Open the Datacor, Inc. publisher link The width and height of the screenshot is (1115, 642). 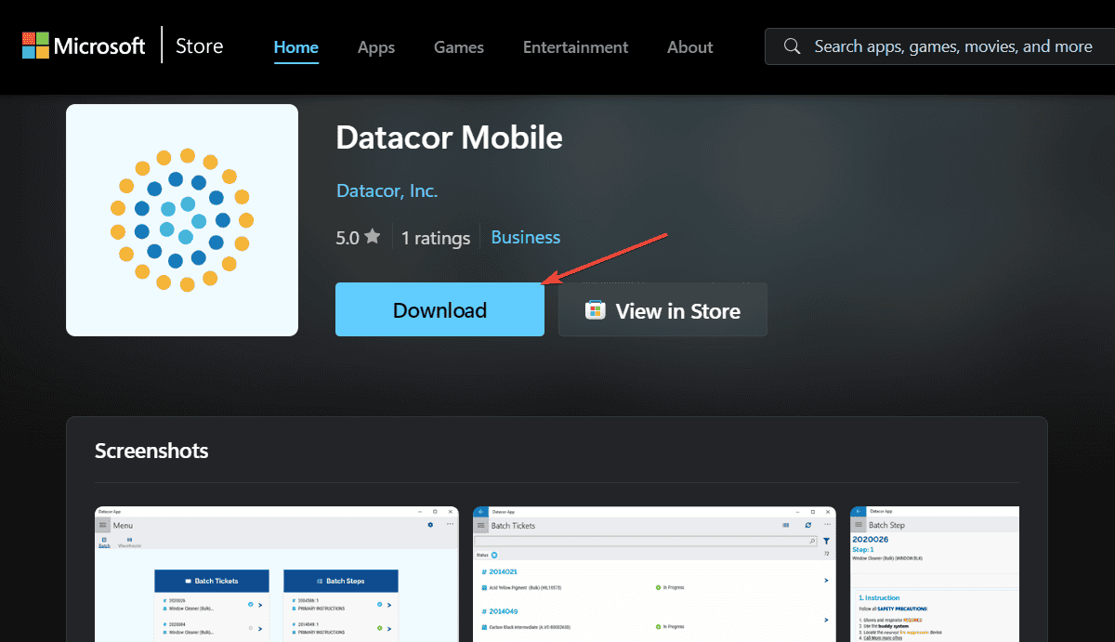click(x=387, y=191)
